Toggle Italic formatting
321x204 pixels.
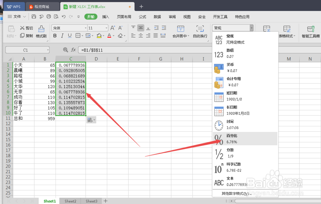tap(62, 36)
